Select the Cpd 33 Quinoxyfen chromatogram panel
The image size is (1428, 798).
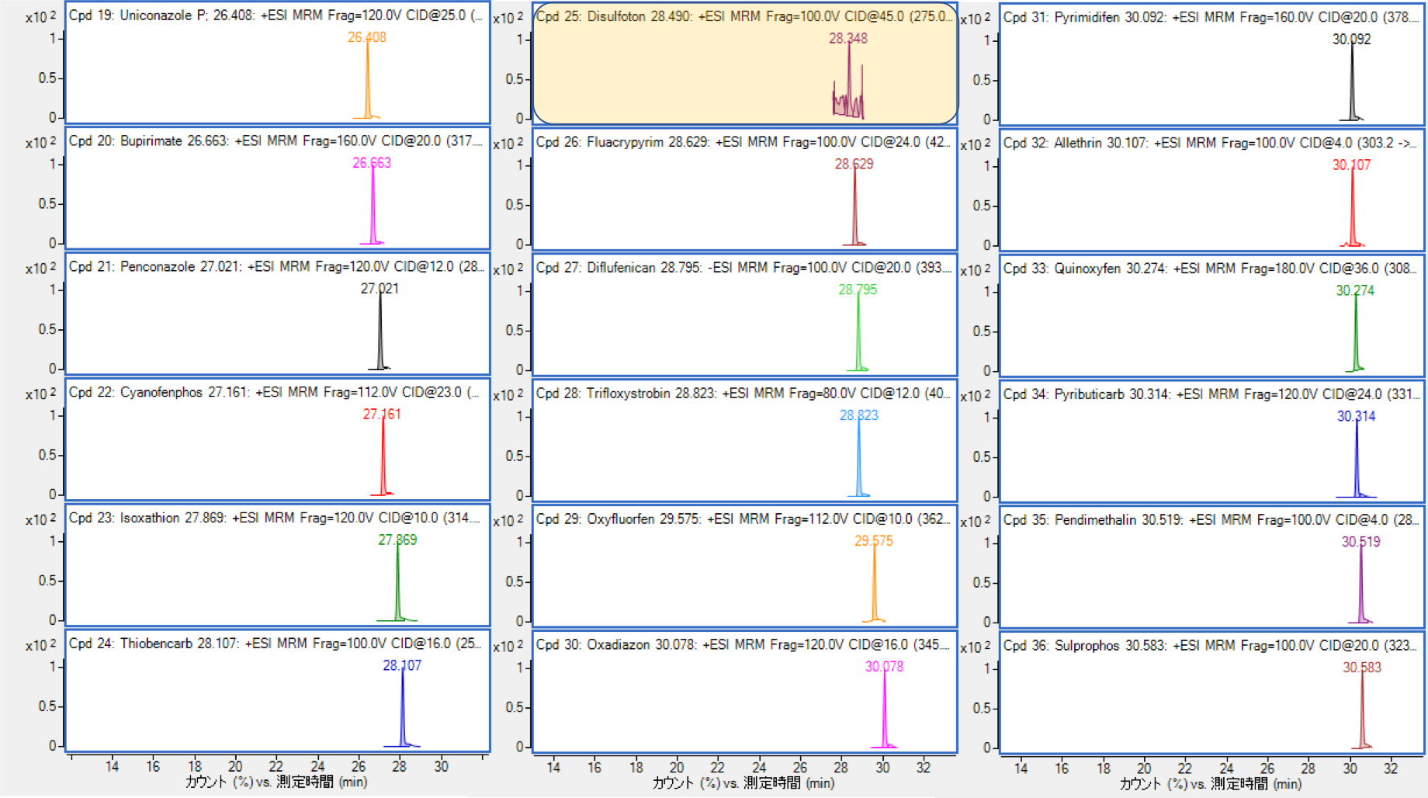pyautogui.click(x=1212, y=316)
